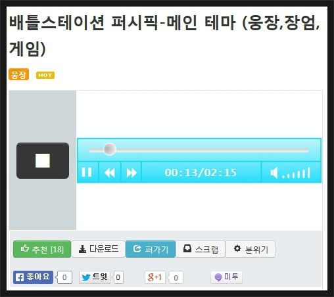Image resolution: width=334 pixels, height=297 pixels.
Task: Click the 스크랩 scrap button
Action: pyautogui.click(x=201, y=249)
